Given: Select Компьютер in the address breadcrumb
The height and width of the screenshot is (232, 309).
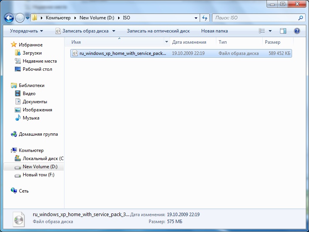Looking at the screenshot, I should [58, 18].
